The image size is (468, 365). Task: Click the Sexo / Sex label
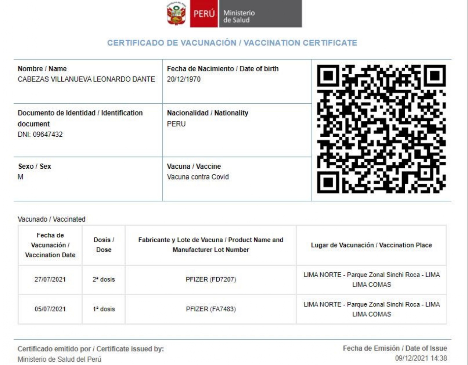(x=35, y=167)
